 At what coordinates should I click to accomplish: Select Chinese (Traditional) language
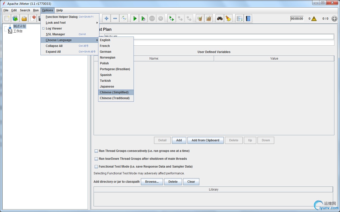116,98
